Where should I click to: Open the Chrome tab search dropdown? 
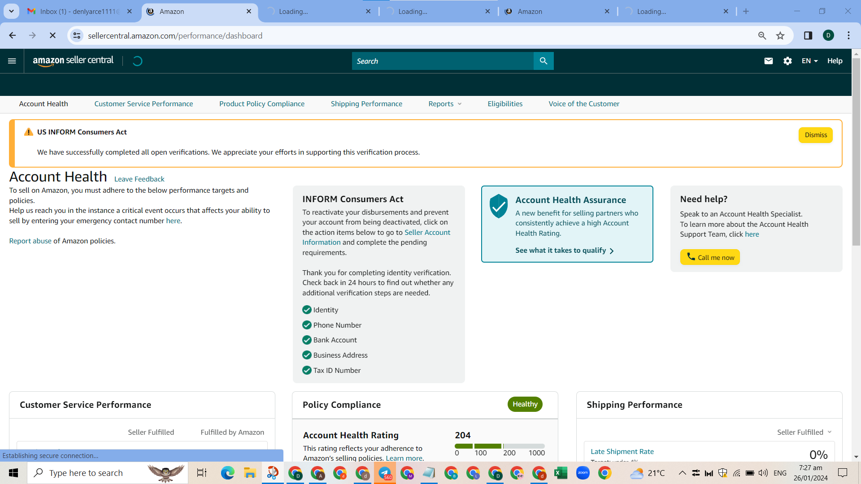[x=11, y=11]
